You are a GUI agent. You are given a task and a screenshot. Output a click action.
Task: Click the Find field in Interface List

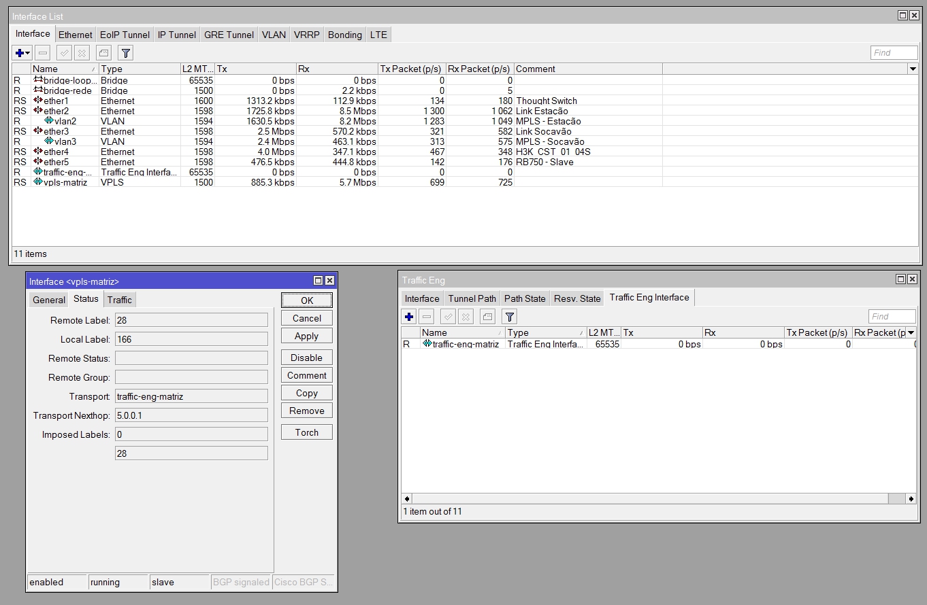tap(894, 53)
